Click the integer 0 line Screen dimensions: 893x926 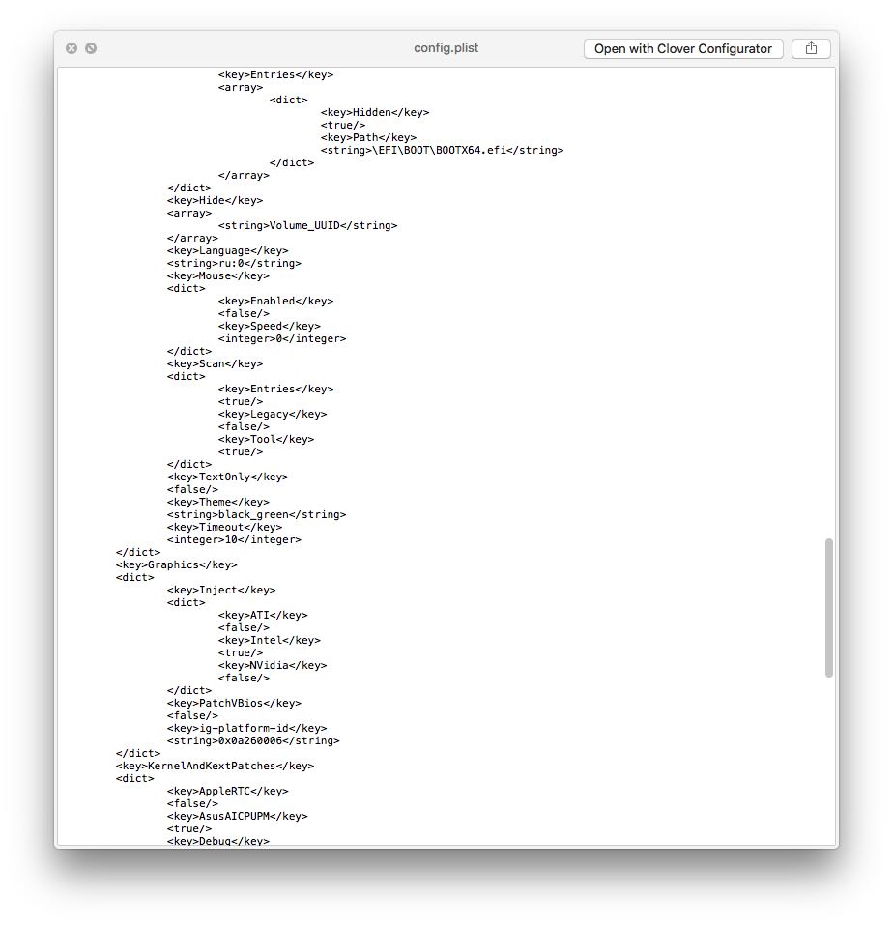pyautogui.click(x=282, y=339)
